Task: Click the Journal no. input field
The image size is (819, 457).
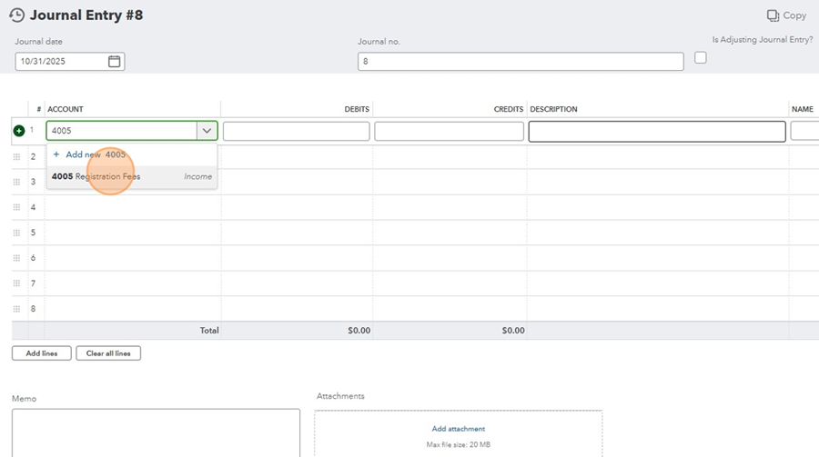Action: (520, 62)
